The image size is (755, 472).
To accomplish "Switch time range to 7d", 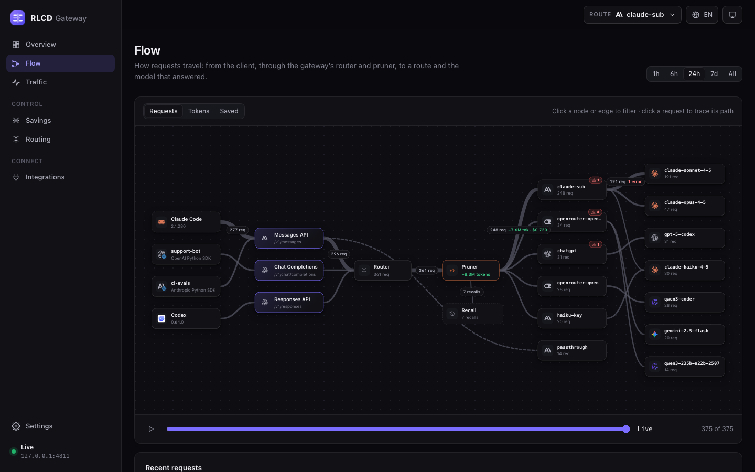I will 714,74.
